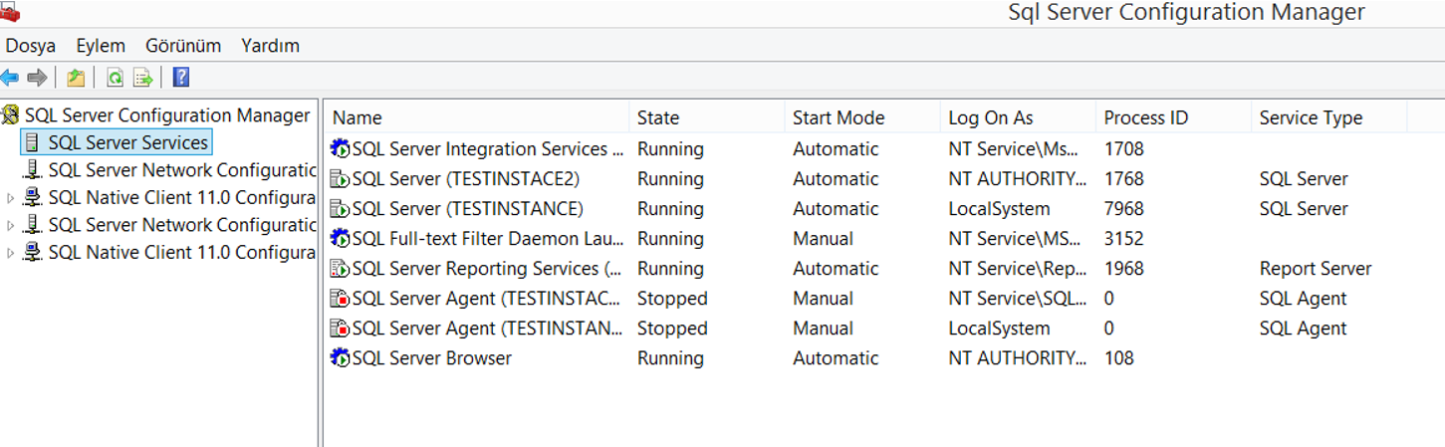Open the Görünüm menu

(x=183, y=46)
